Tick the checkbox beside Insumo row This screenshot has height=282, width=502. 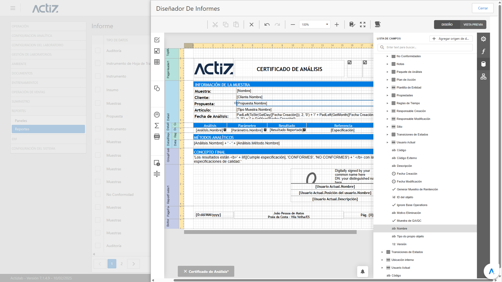[98, 90]
